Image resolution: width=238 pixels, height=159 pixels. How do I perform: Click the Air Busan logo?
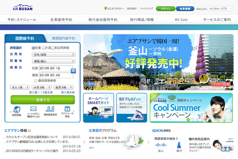tap(23, 7)
